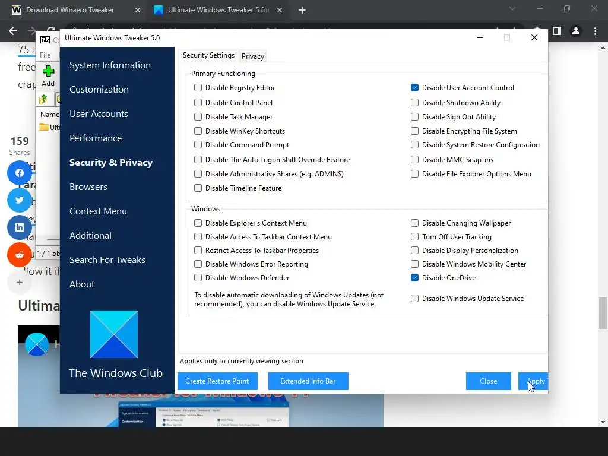Open Search For Tweaks section
Viewport: 608px width, 456px height.
[x=107, y=260]
